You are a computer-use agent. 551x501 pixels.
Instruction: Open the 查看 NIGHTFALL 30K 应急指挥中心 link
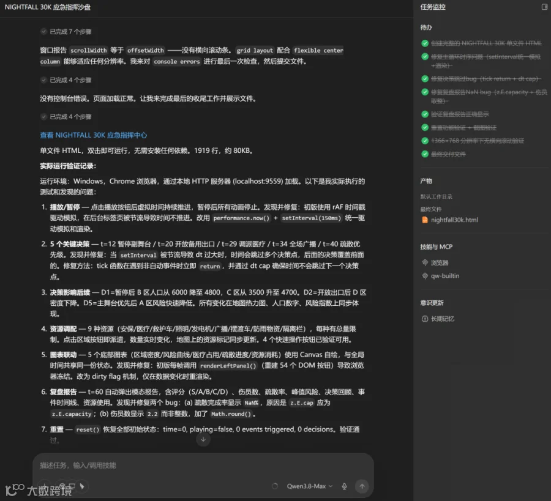(x=94, y=135)
